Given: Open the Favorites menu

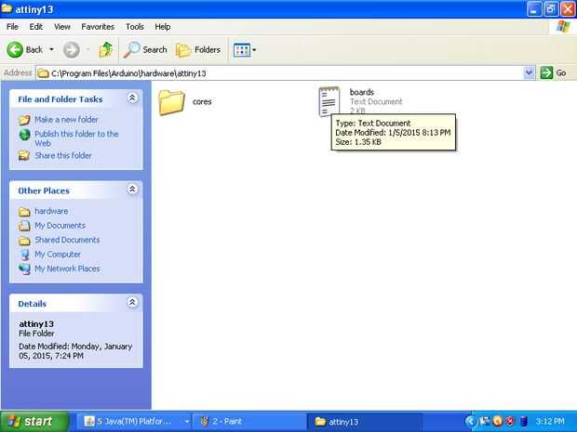Looking at the screenshot, I should click(98, 27).
